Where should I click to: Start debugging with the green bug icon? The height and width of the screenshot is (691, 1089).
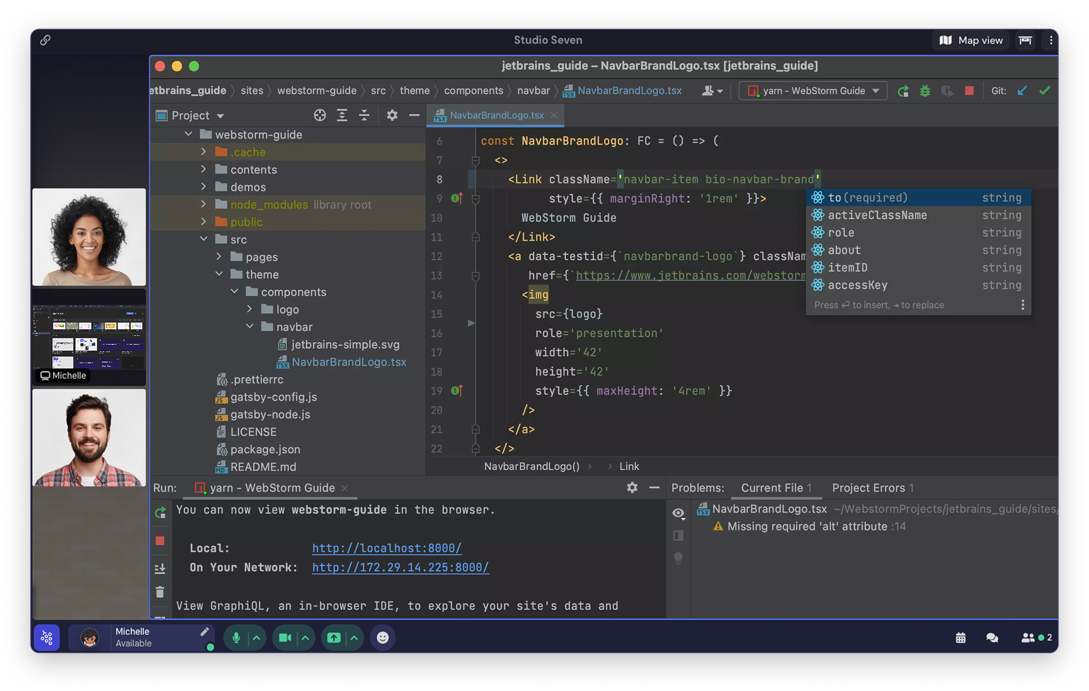[x=925, y=91]
